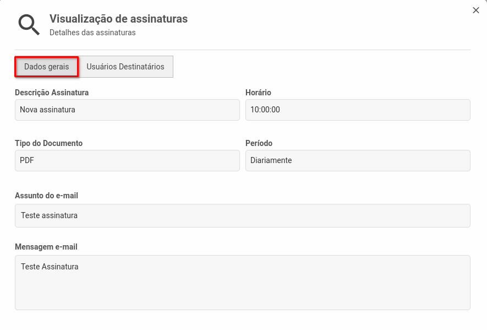The height and width of the screenshot is (330, 487).
Task: Click the Horário field label
Action: 258,92
